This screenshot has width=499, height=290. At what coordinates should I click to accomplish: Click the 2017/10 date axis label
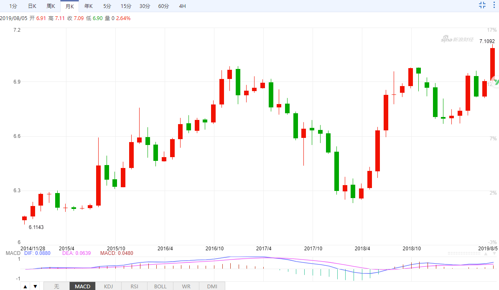click(x=313, y=248)
